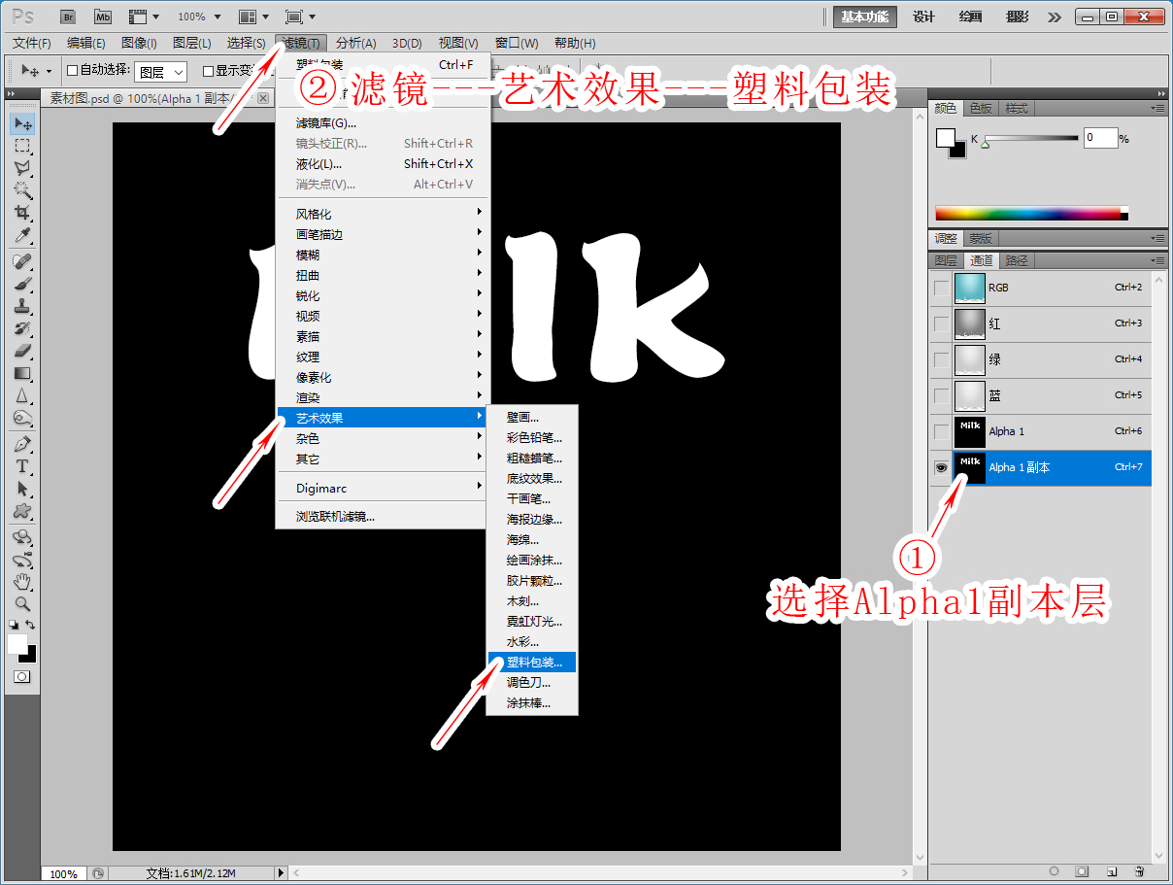1173x885 pixels.
Task: Switch to the 路径 tab
Action: pyautogui.click(x=1017, y=260)
